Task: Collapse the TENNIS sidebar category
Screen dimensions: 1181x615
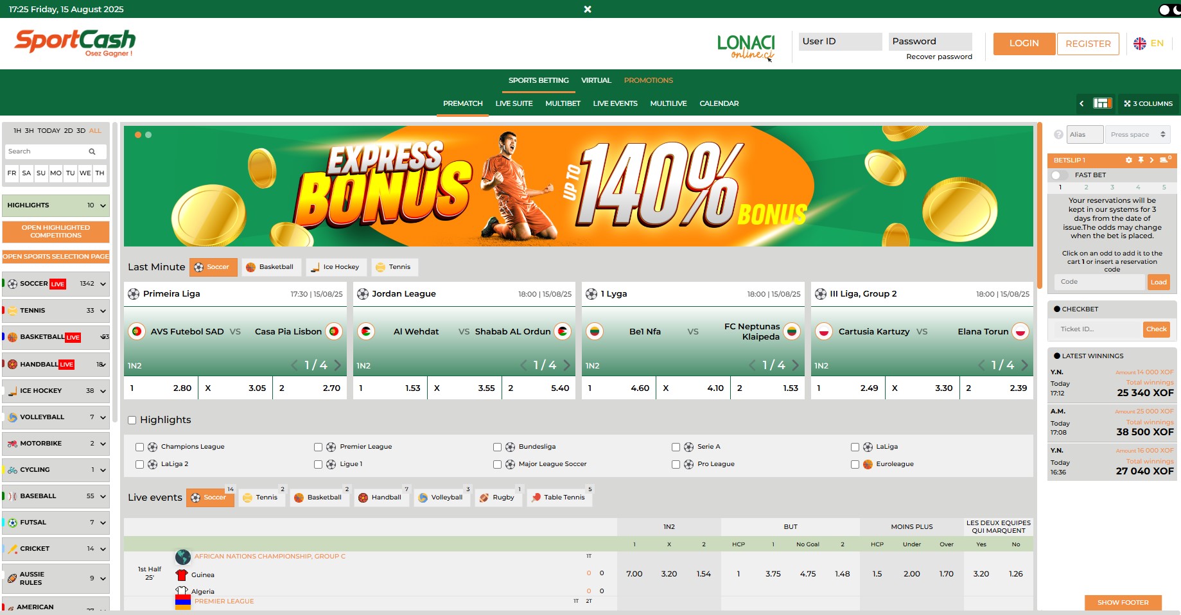Action: click(x=103, y=310)
